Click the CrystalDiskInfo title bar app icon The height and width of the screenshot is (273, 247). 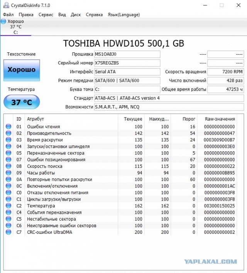coord(6,5)
